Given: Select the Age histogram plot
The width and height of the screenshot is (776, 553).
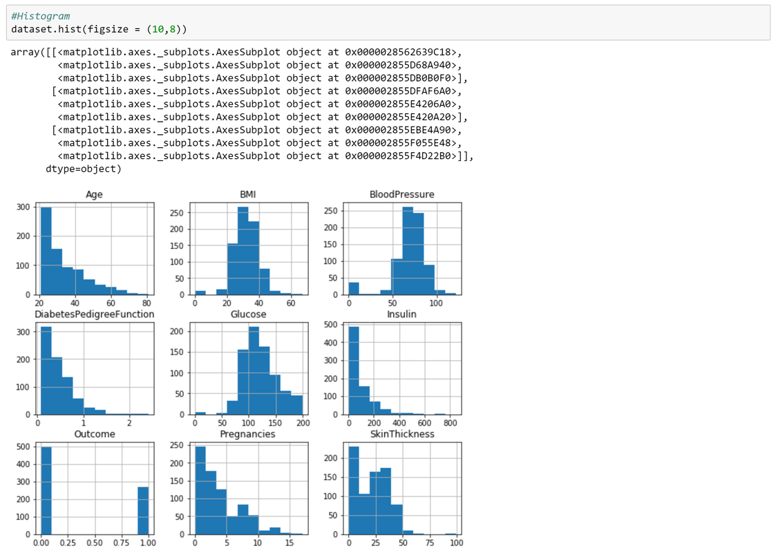Looking at the screenshot, I should [x=95, y=249].
